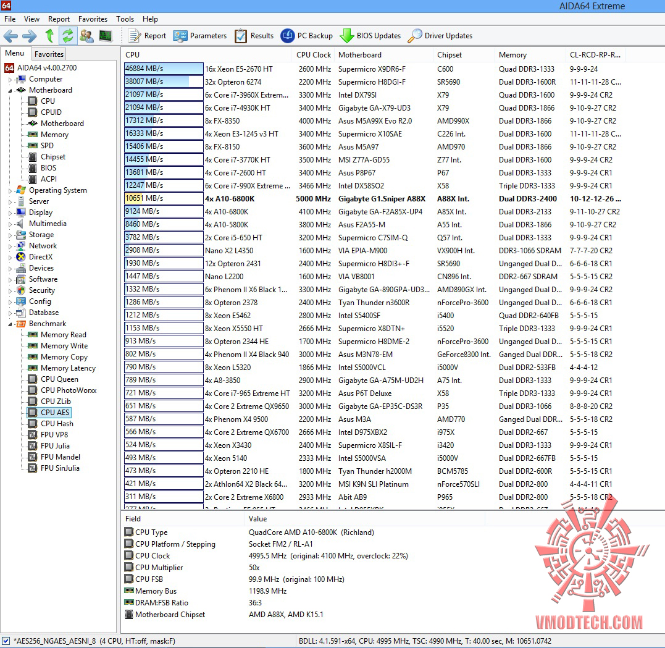
Task: Select the Config icon in the tree
Action: click(21, 301)
